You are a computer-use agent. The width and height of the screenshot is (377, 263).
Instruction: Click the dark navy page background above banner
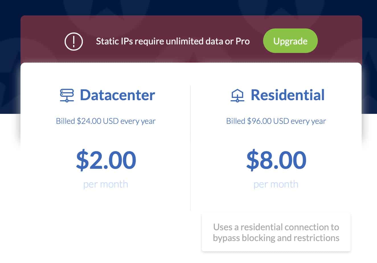tap(188, 7)
